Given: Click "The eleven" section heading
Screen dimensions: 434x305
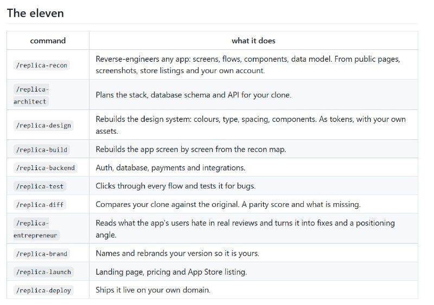Looking at the screenshot, I should 35,13.
